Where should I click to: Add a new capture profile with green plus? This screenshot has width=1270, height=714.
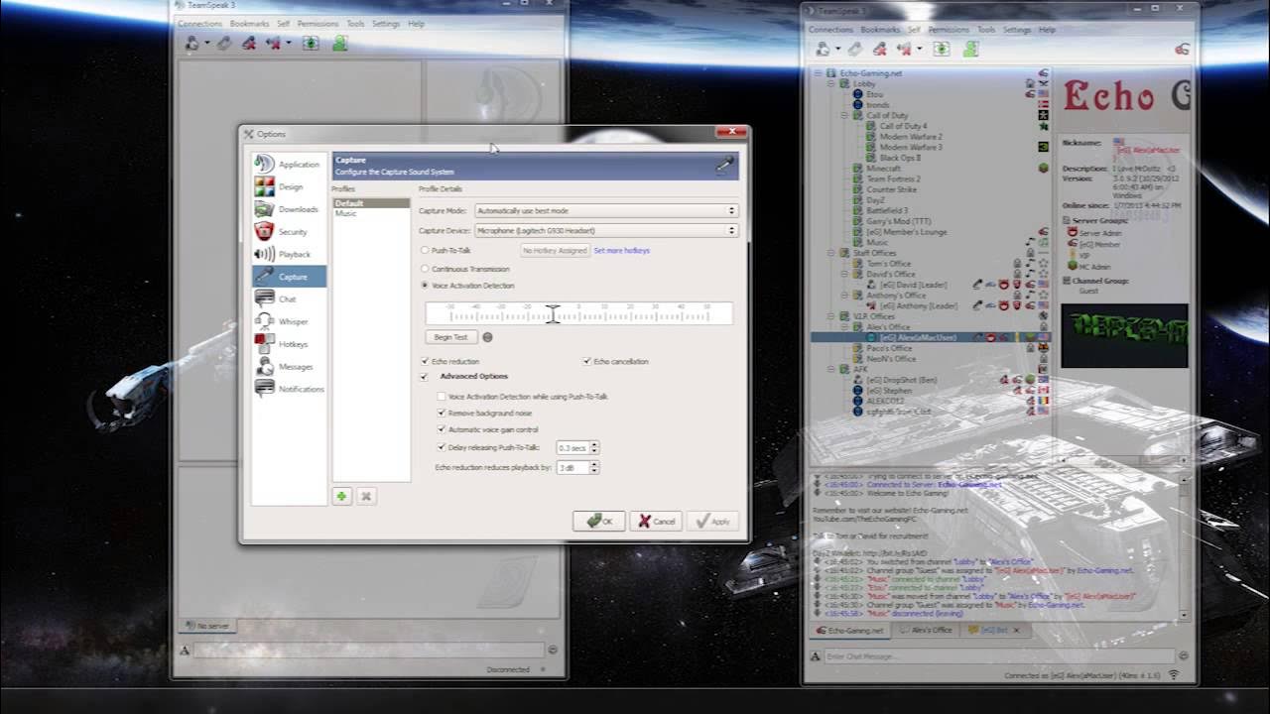(x=342, y=496)
